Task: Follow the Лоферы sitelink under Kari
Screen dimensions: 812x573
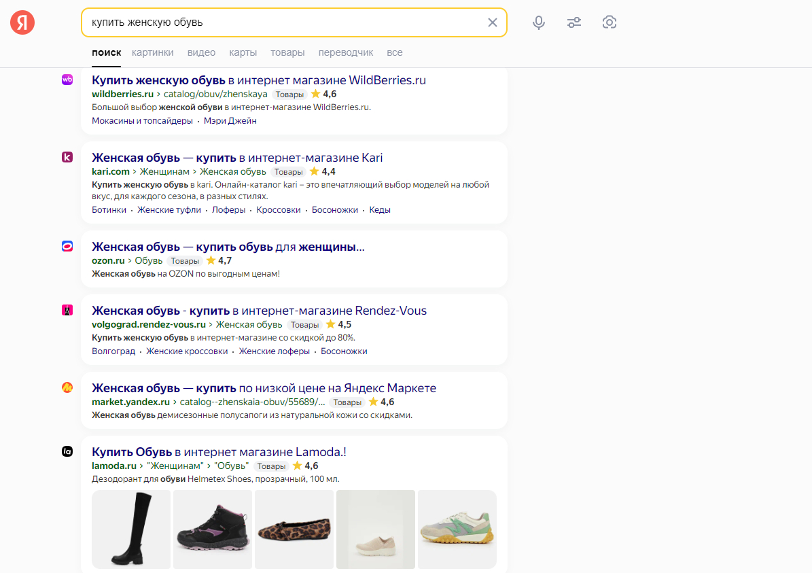Action: click(228, 210)
